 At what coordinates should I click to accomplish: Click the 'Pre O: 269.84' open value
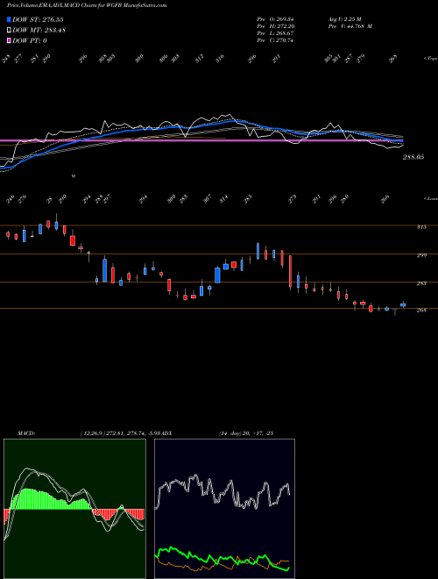[275, 19]
